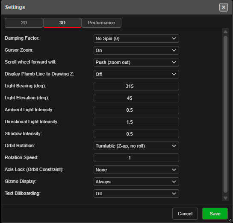Click the dialog resize grip corner

click(x=230, y=220)
